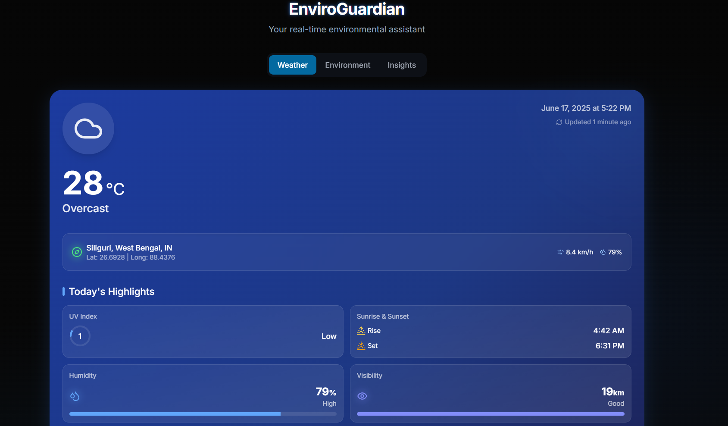
Task: Click the Visibility card label
Action: click(369, 376)
